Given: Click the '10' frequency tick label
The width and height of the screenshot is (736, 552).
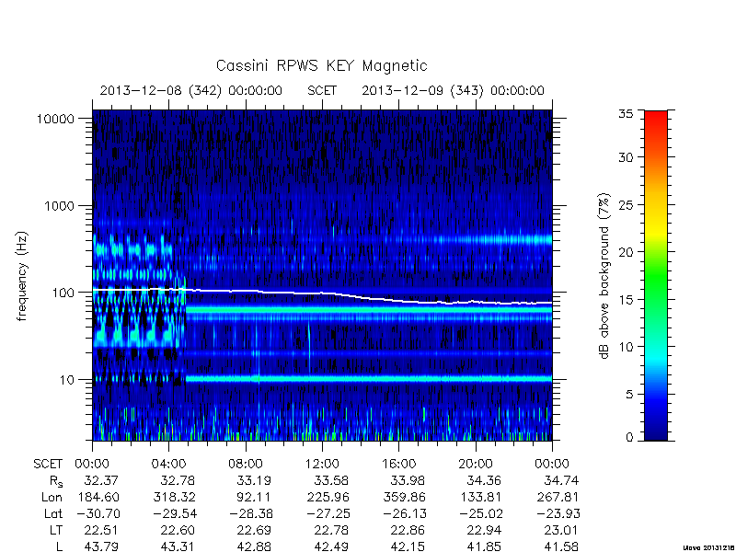Looking at the screenshot, I should pos(67,380).
